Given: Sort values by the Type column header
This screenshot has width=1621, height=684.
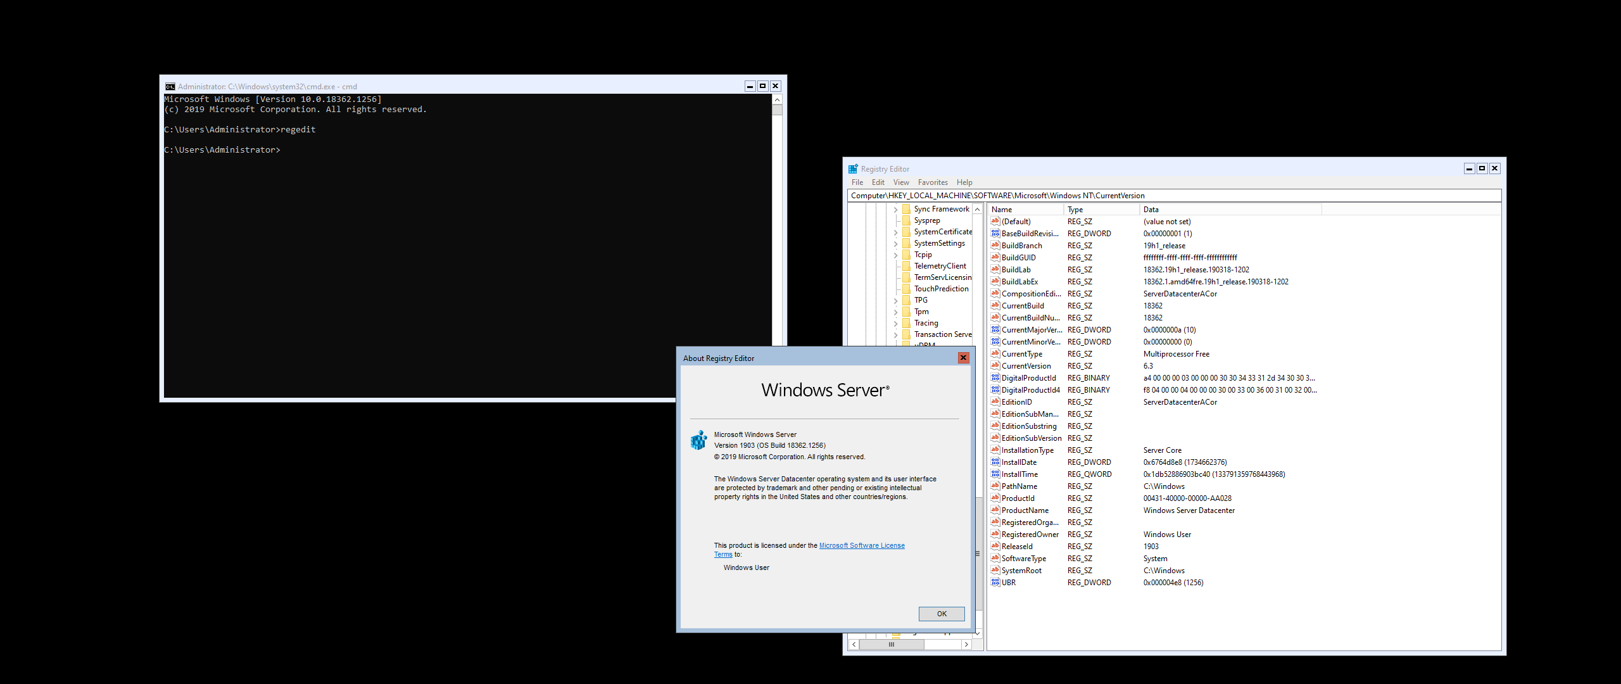Looking at the screenshot, I should [1102, 210].
